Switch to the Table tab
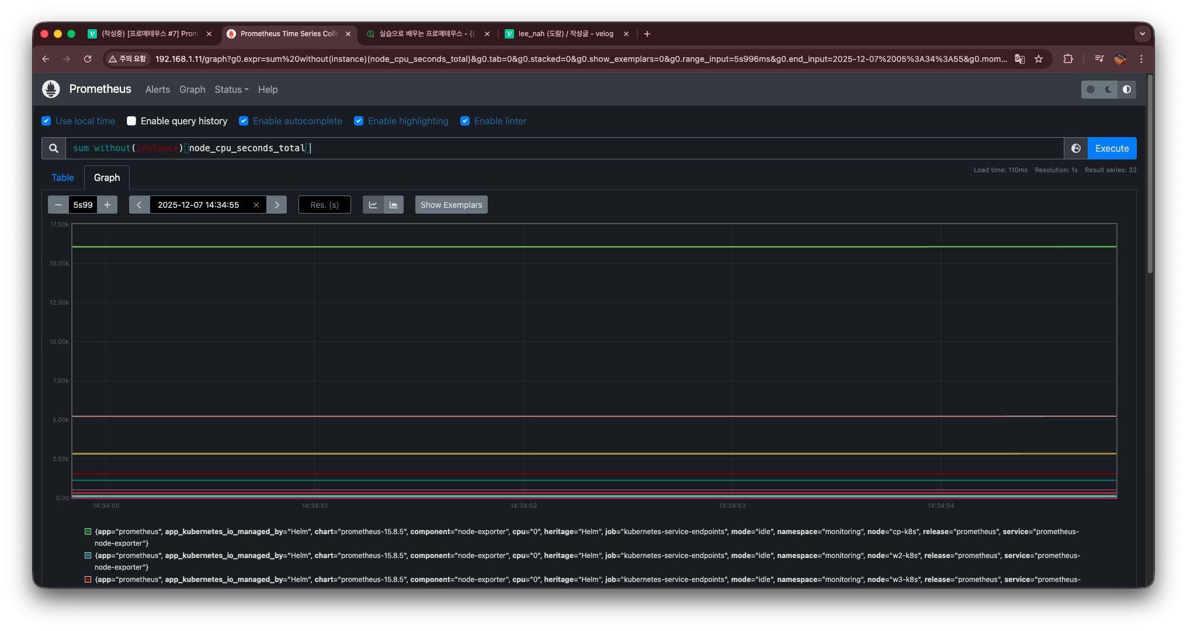1187x631 pixels. 63,177
